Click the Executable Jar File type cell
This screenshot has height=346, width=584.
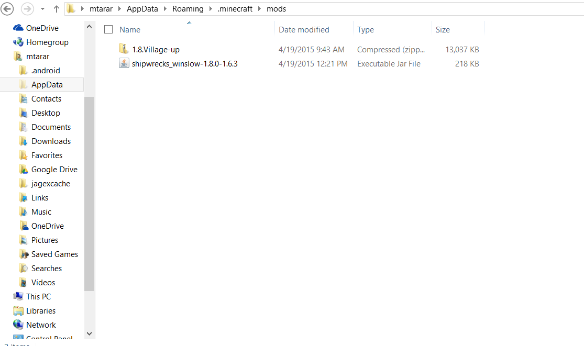pyautogui.click(x=389, y=64)
